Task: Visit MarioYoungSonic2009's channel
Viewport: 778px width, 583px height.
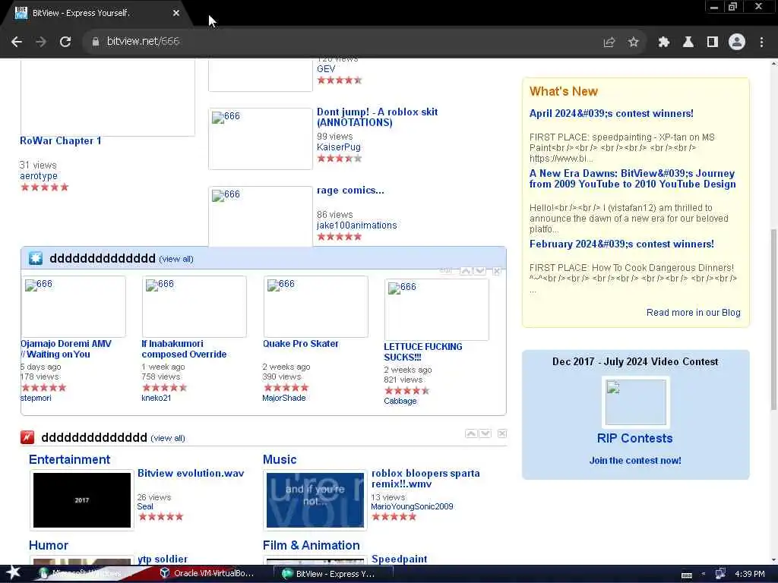Action: click(x=412, y=506)
